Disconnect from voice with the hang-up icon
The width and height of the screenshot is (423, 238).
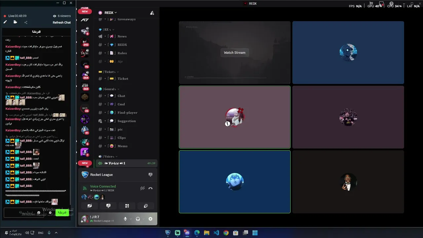click(x=150, y=188)
